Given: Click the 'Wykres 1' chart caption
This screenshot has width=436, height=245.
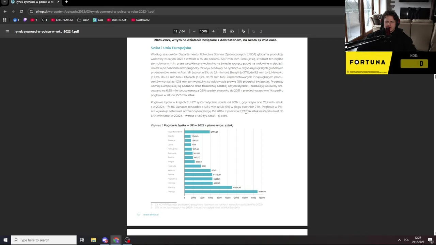Looking at the screenshot, I should tap(192, 125).
